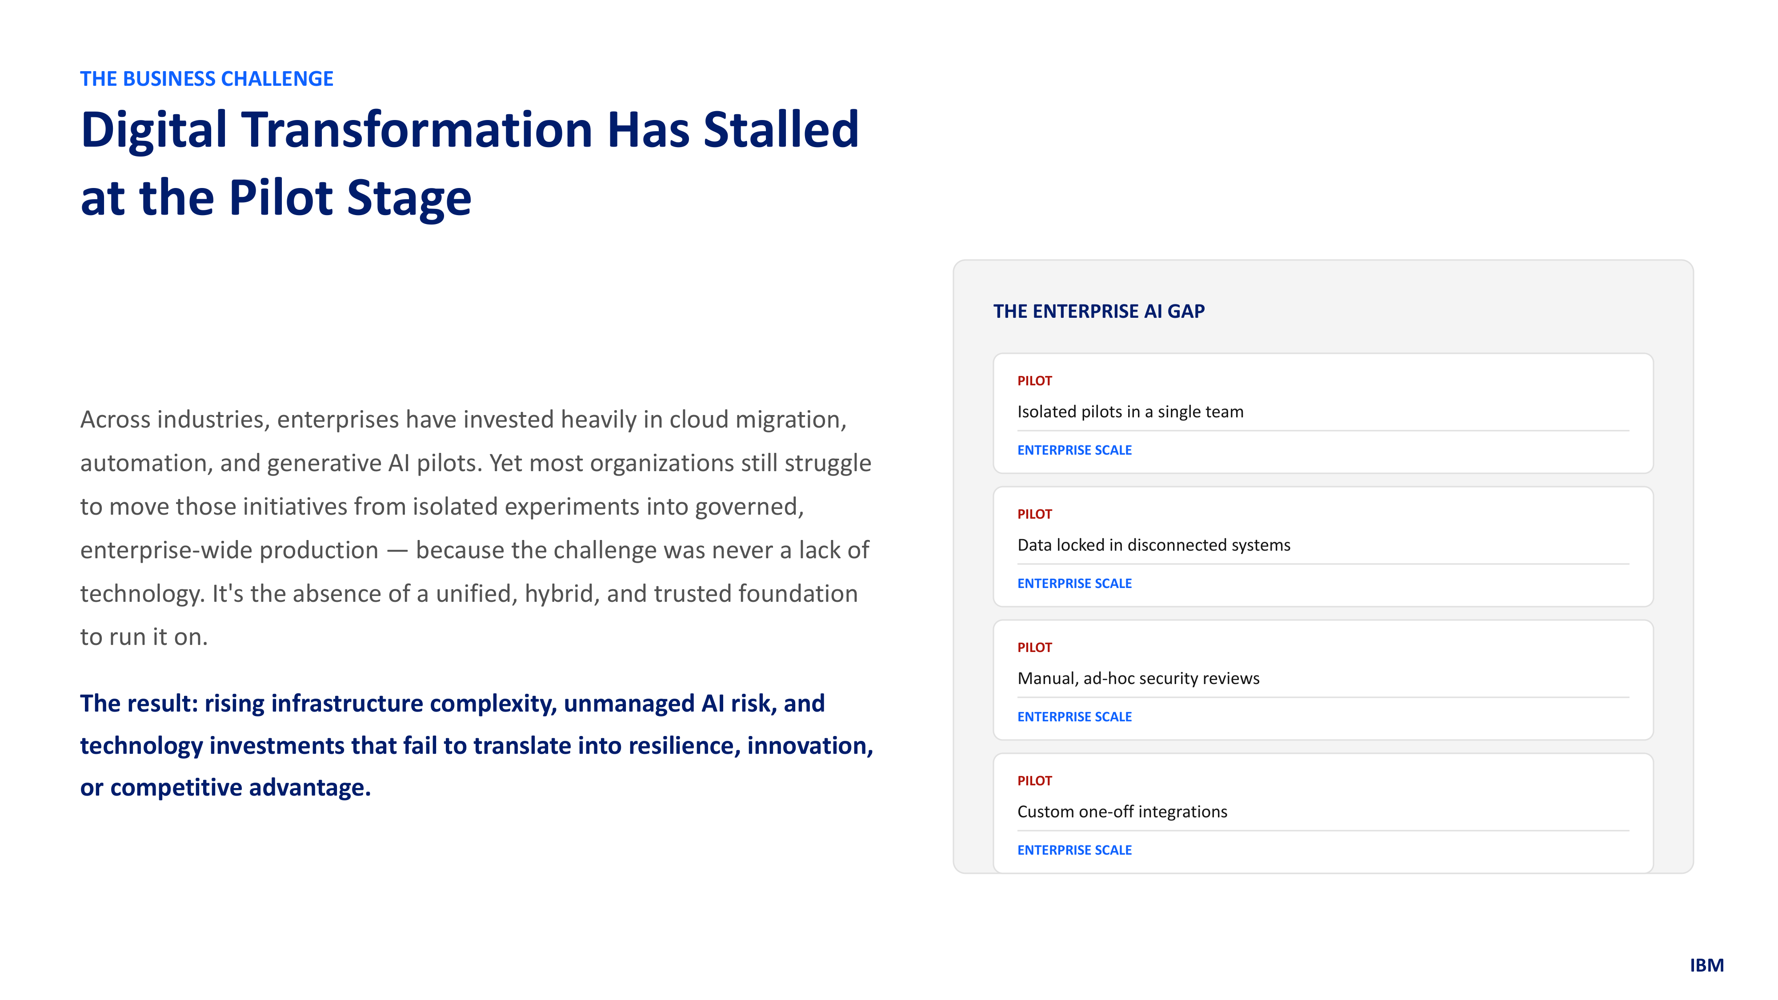Click ENTERPRISE SCALE label in 'Data locked' card
This screenshot has width=1778, height=1000.
tap(1075, 583)
